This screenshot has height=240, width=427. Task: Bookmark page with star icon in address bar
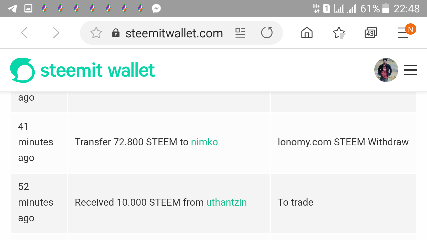[x=96, y=33]
